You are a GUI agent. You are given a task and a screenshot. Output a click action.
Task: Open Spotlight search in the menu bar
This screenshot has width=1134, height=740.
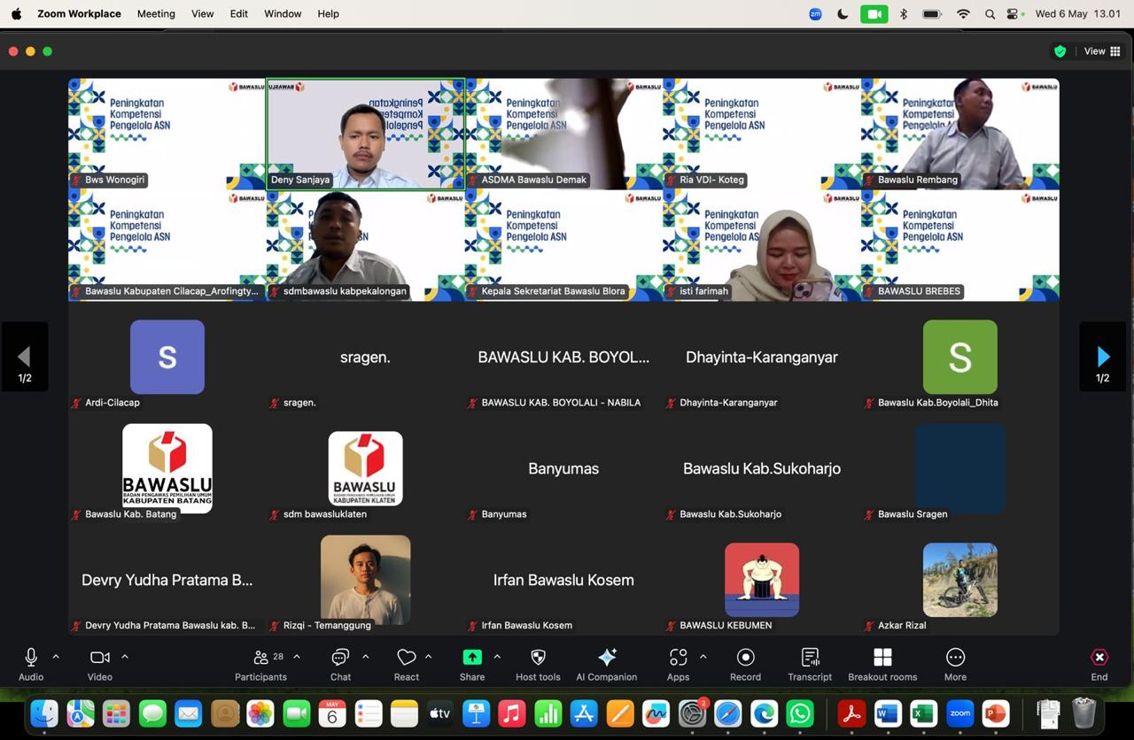click(x=990, y=14)
